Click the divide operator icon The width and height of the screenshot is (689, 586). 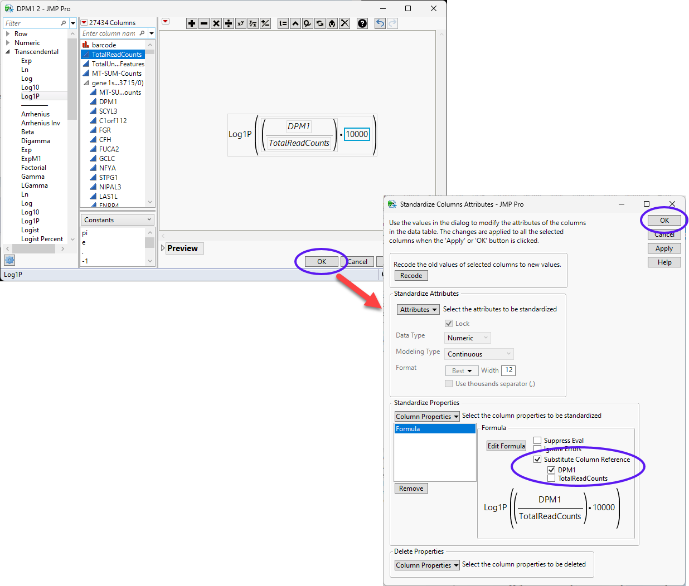coord(229,23)
